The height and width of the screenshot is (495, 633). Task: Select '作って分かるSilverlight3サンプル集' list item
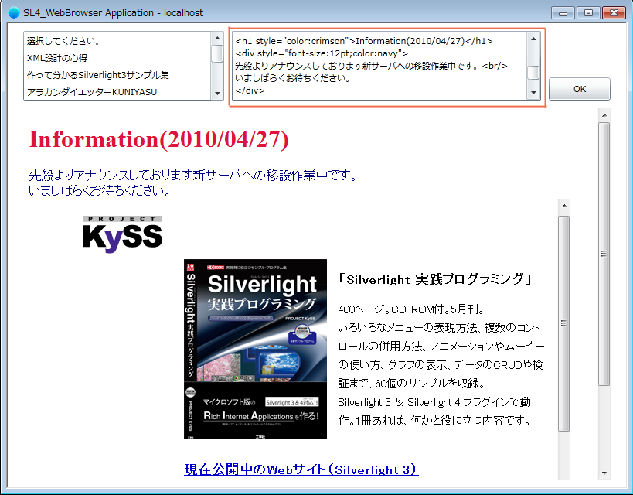click(x=117, y=75)
